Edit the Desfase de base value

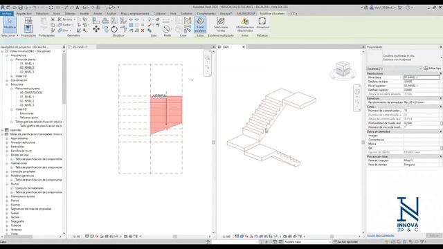422,82
